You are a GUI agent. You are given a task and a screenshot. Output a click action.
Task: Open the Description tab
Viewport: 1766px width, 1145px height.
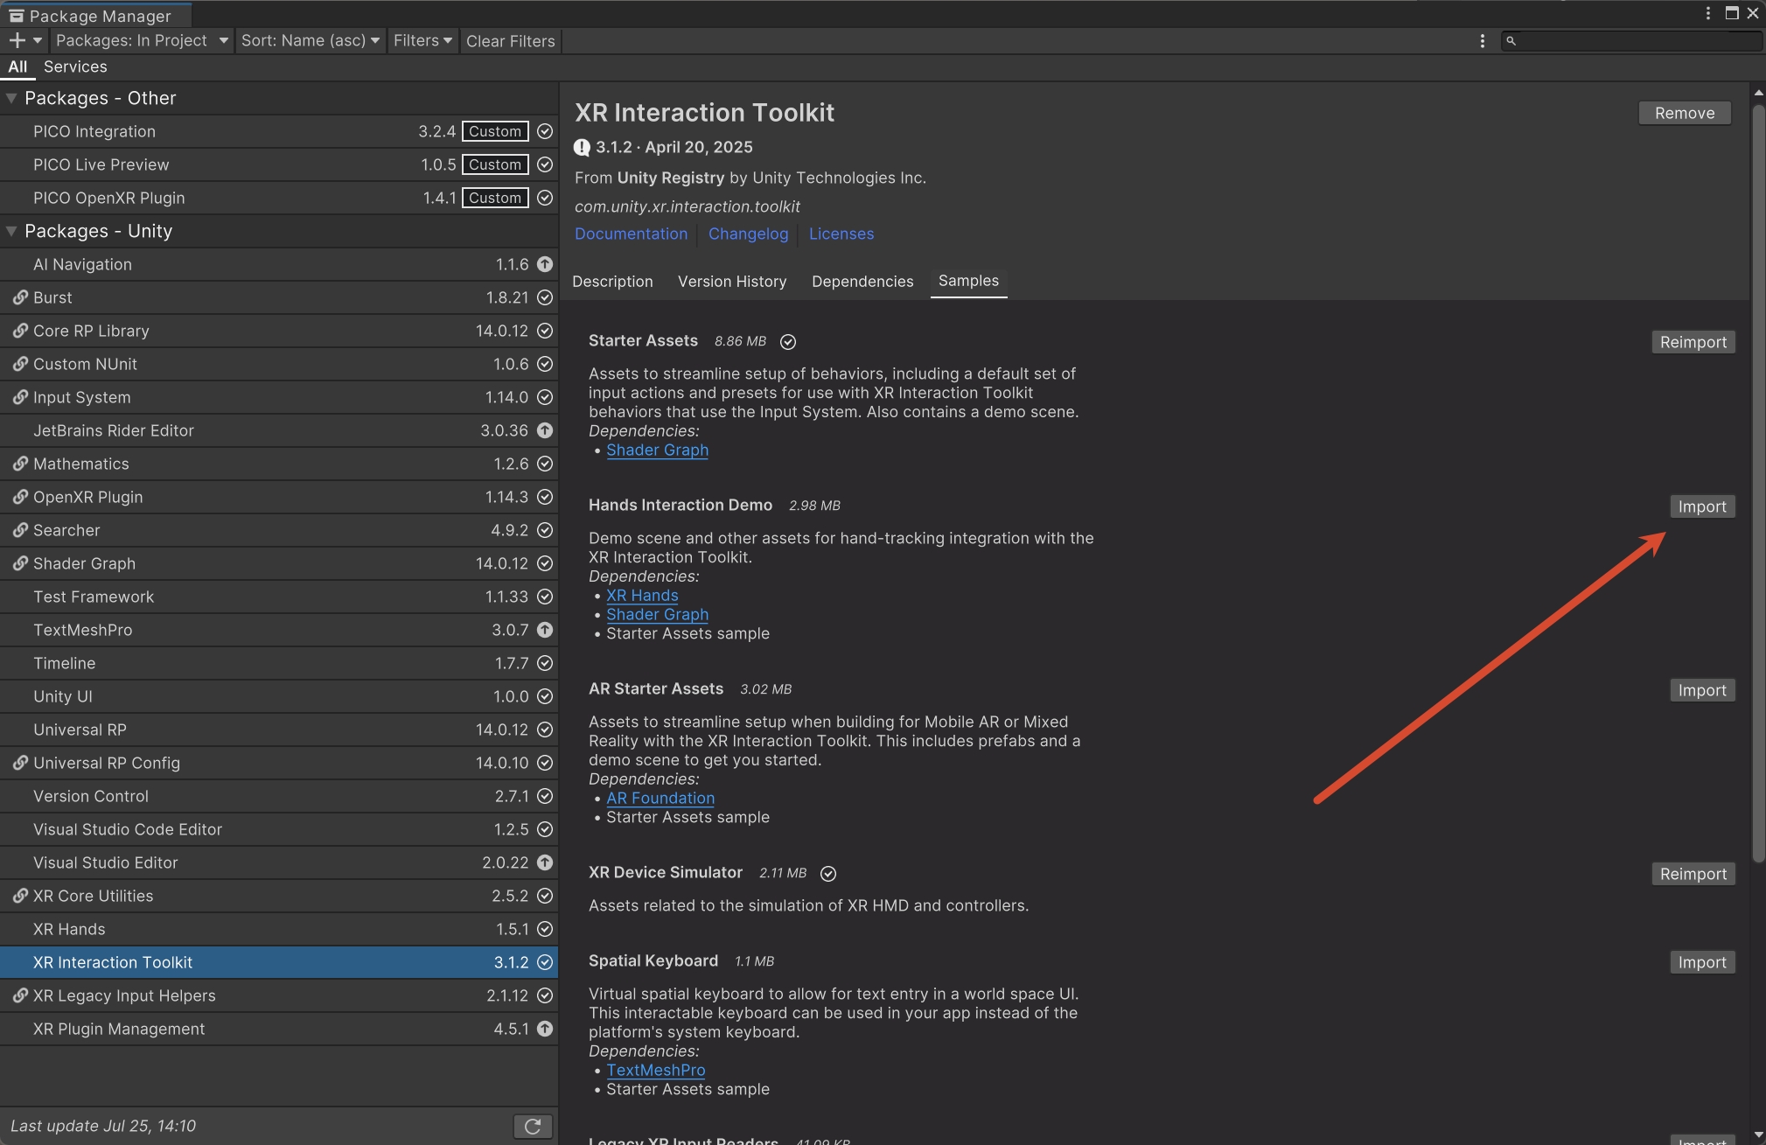point(612,282)
